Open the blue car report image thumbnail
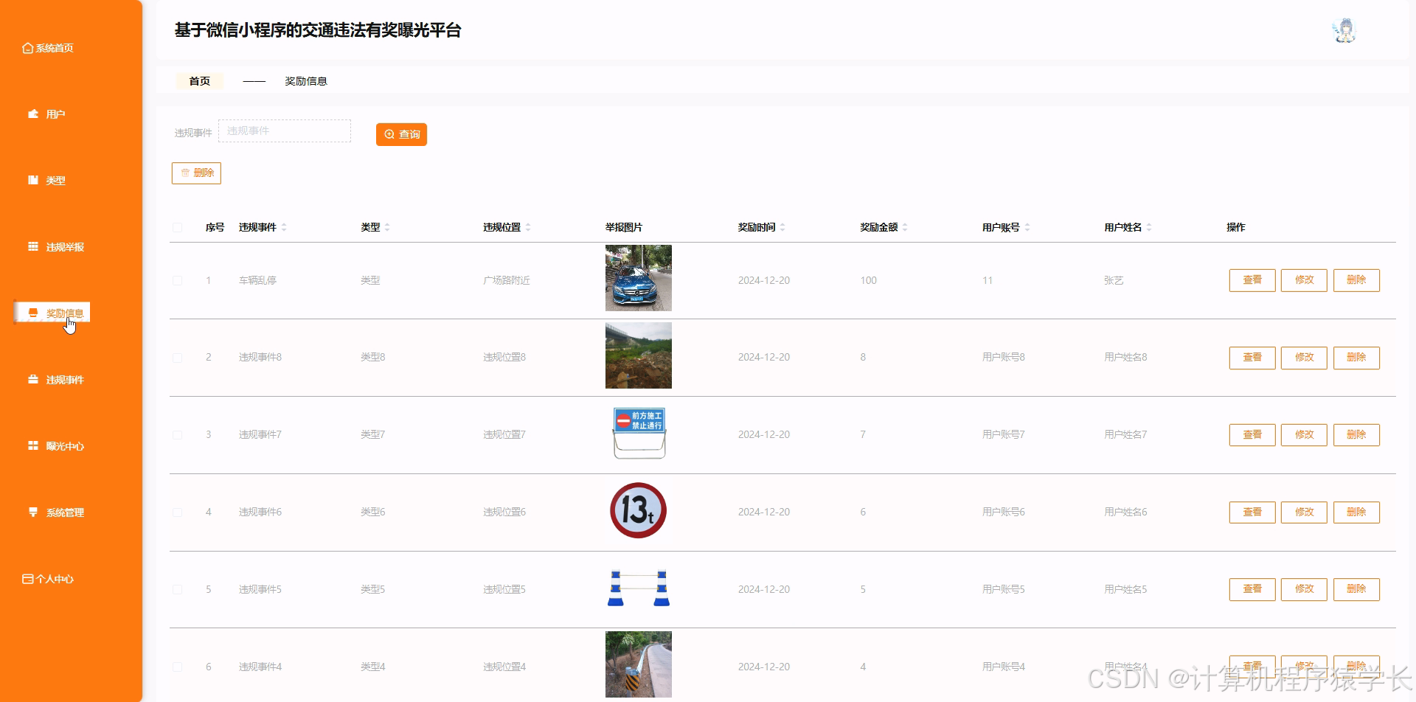This screenshot has width=1416, height=702. pos(638,278)
